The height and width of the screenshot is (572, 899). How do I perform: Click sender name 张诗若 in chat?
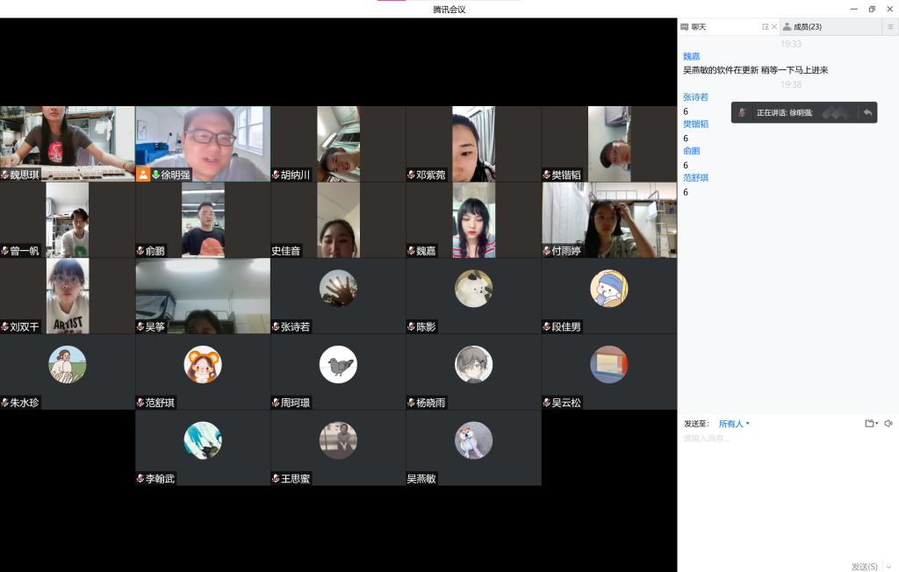695,97
